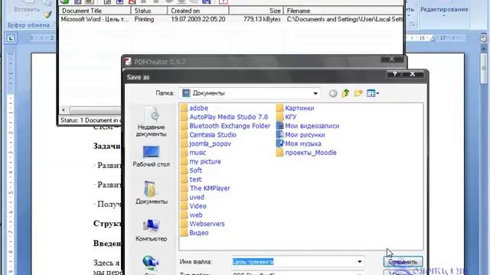Select the Мои видеозаписи folder

308,126
